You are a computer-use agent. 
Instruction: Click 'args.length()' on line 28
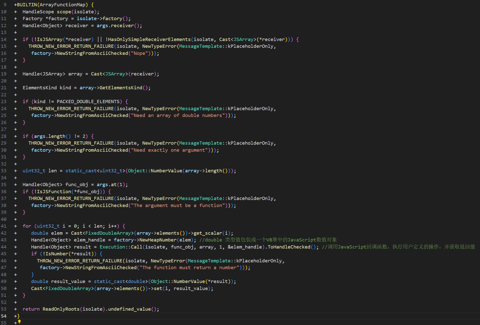(x=53, y=136)
